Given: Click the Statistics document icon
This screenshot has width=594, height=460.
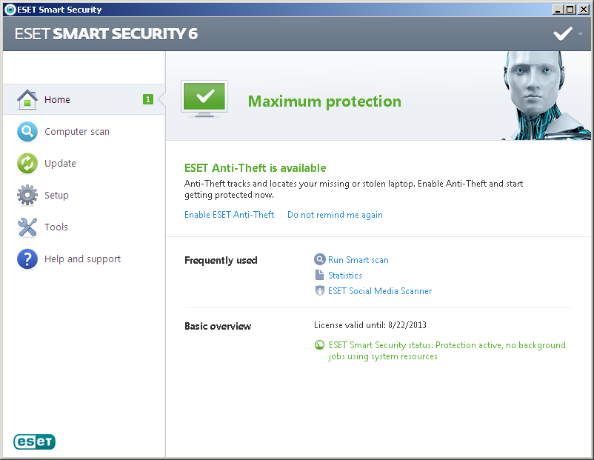Looking at the screenshot, I should (319, 276).
